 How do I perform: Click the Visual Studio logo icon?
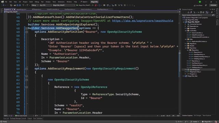(x=2, y=2)
